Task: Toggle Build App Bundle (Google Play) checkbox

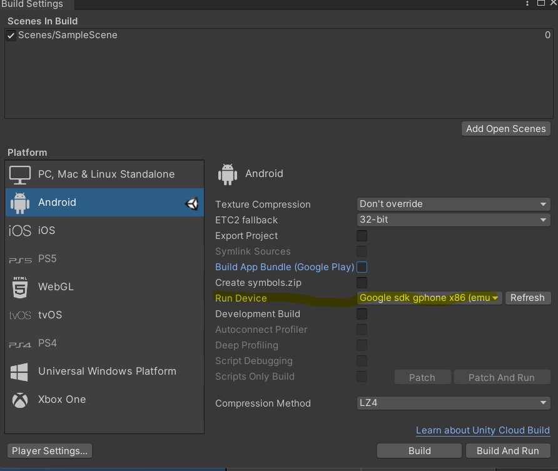Action: tap(362, 267)
